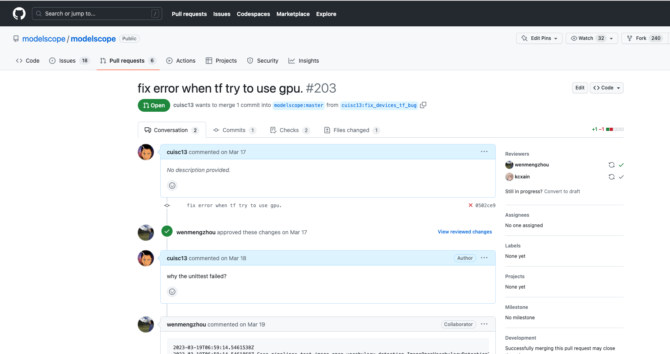Click the wenmengzhou approval checkmark icon
The width and height of the screenshot is (670, 354).
tap(167, 231)
